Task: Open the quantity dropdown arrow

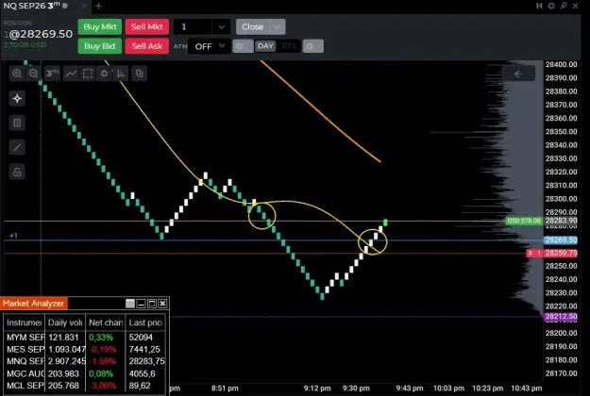Action: pyautogui.click(x=221, y=27)
